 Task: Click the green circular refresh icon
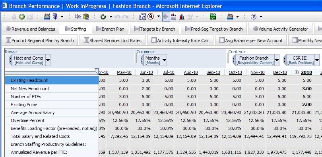(x=103, y=17)
